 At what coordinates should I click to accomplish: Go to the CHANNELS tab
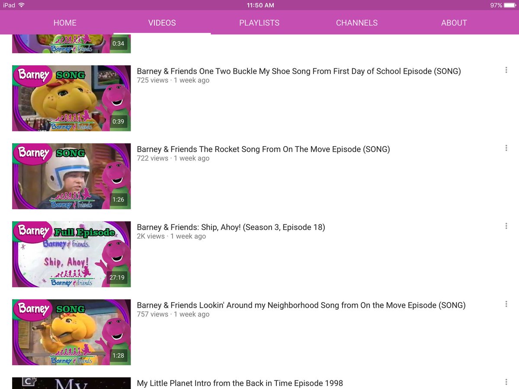coord(357,23)
